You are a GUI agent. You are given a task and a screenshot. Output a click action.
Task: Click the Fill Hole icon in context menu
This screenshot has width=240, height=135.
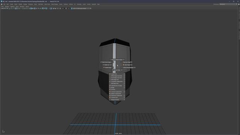click(x=110, y=89)
